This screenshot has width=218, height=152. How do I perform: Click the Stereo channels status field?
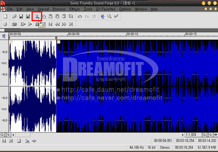[165, 147]
